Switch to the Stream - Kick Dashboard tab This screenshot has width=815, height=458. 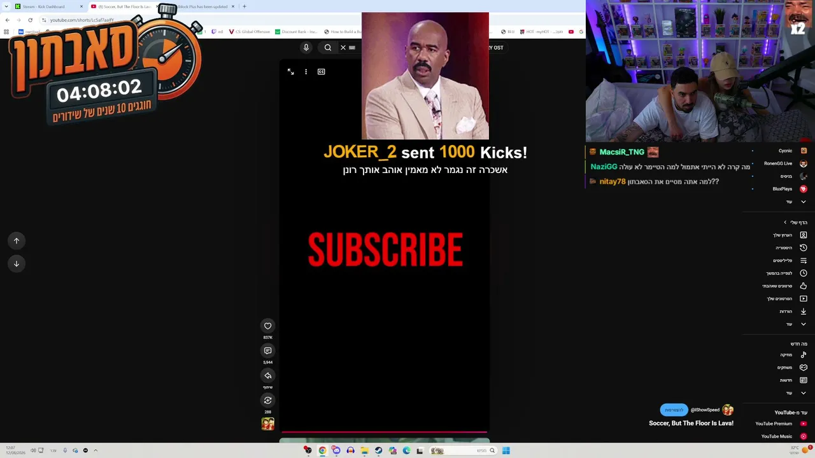point(48,6)
